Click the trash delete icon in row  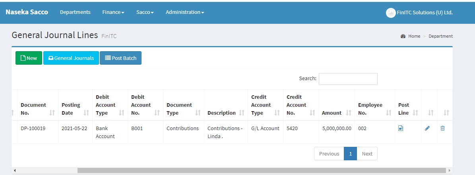442,129
